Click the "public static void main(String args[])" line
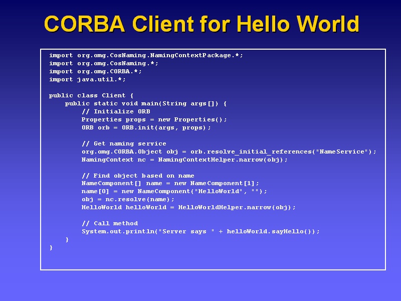401x301 pixels. tap(146, 104)
